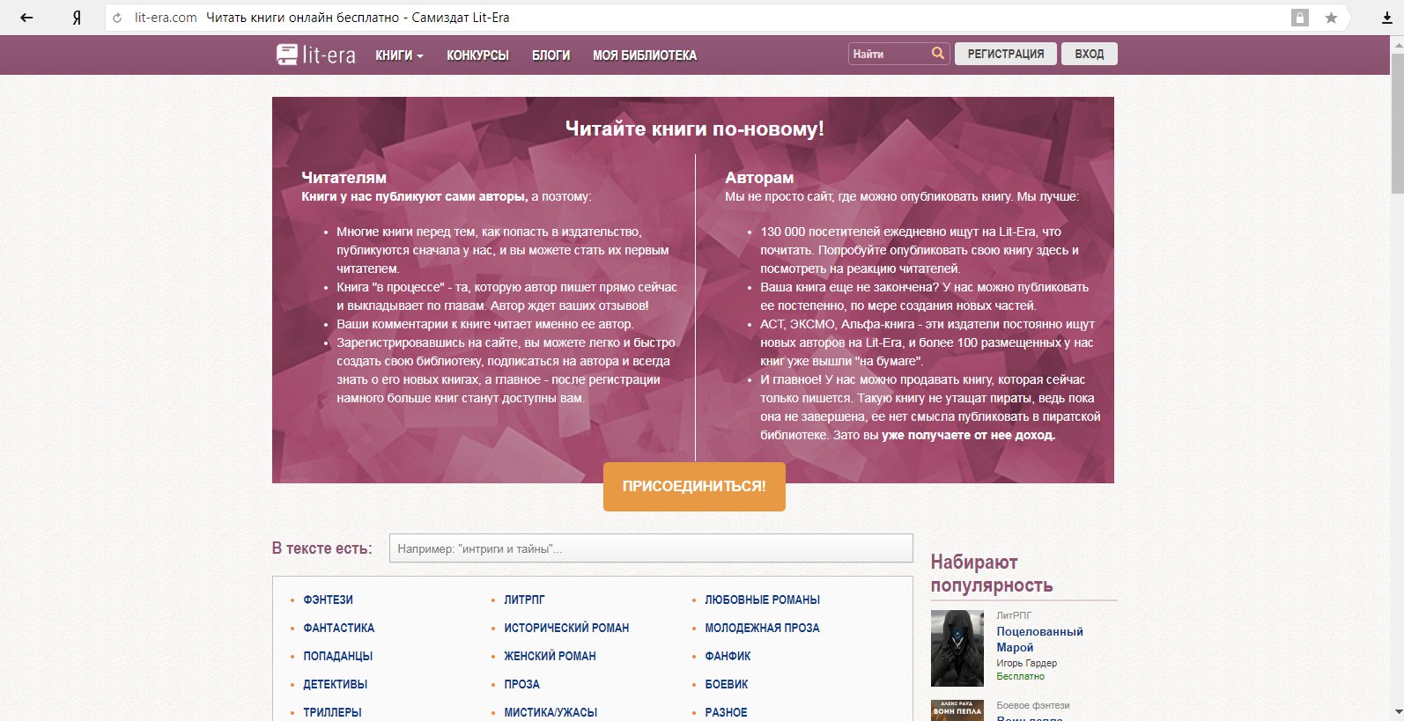This screenshot has height=721, width=1404.
Task: Open the БОЕВИК genre link
Action: (x=727, y=684)
